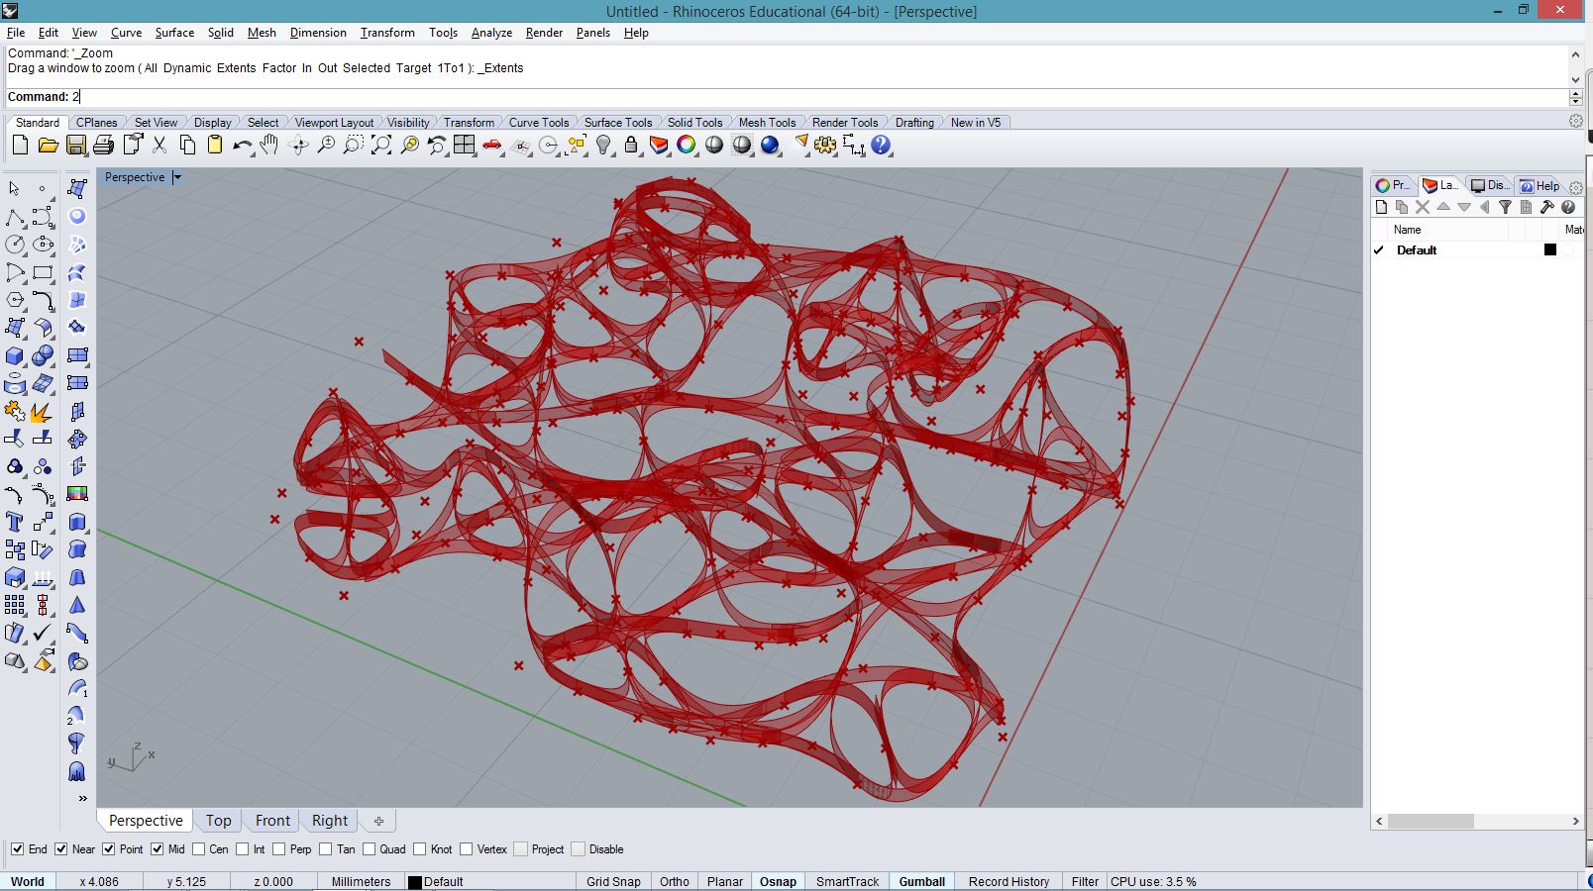
Task: Toggle Gumball in the status bar
Action: tap(921, 881)
